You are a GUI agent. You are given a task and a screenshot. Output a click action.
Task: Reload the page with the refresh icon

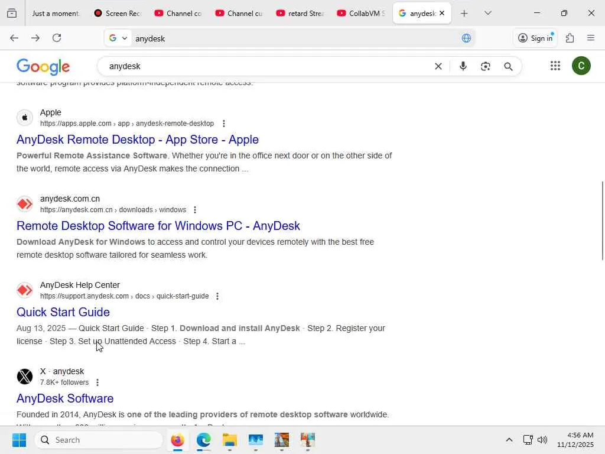pos(57,38)
